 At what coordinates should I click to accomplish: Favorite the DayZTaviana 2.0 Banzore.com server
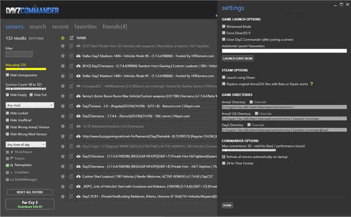point(63,106)
